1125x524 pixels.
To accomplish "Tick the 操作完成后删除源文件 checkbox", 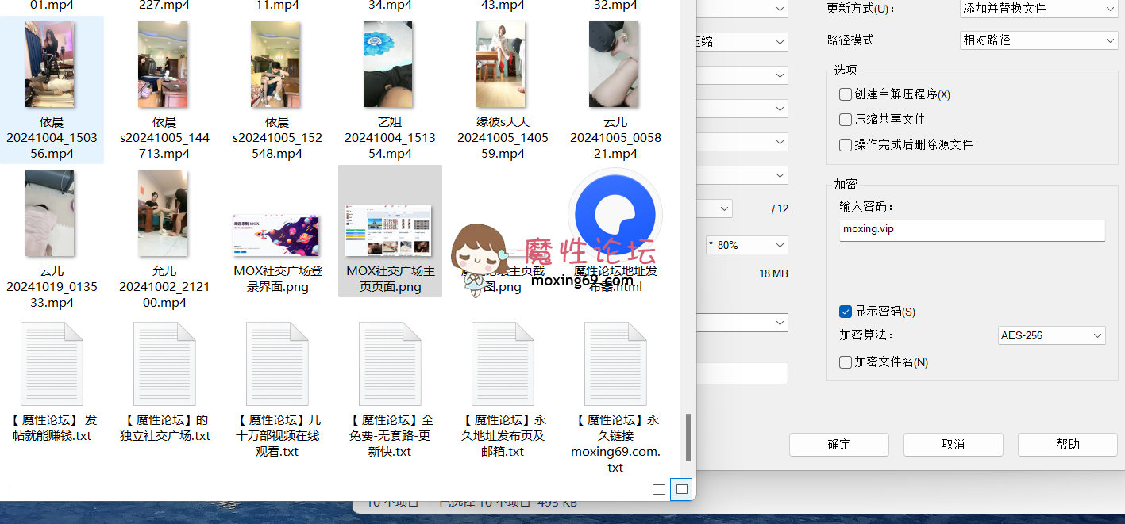I will pyautogui.click(x=846, y=145).
